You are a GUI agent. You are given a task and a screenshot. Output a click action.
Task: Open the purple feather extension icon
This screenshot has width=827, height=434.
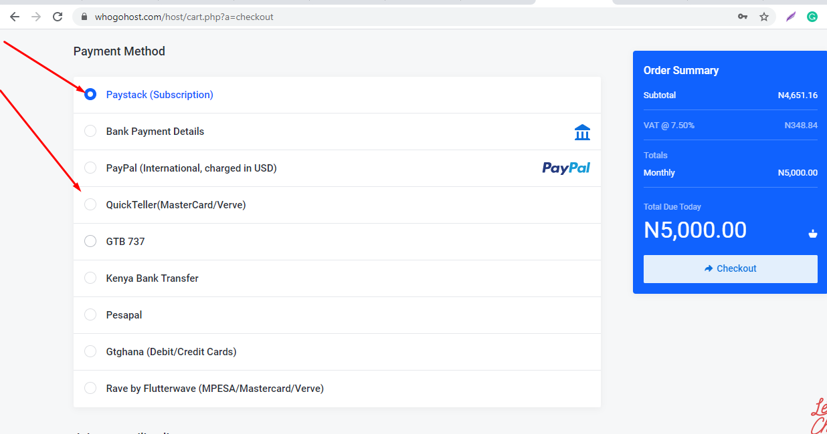[x=791, y=17]
